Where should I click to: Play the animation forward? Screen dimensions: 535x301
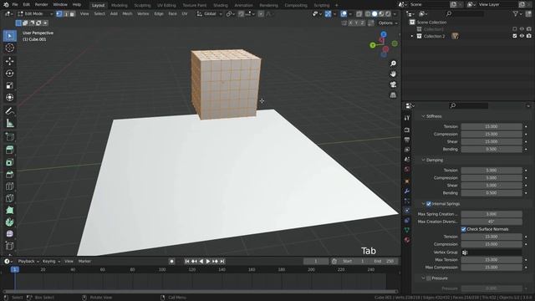[x=208, y=261]
